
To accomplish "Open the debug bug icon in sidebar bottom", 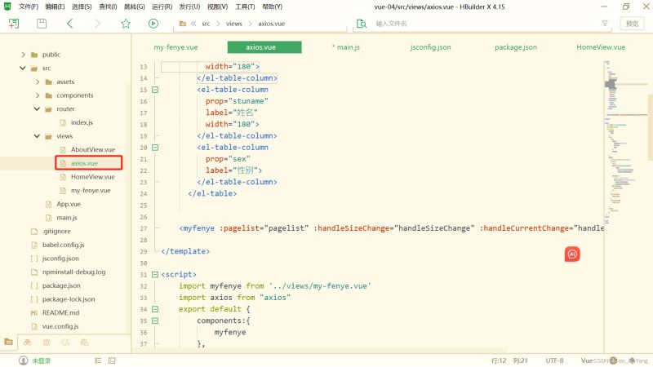I will [x=47, y=343].
